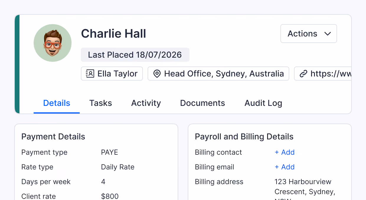
Task: Click the Payment type label
Action: 44,152
